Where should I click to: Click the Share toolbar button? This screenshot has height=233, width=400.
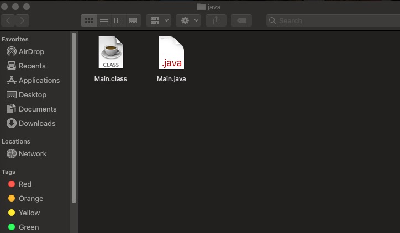[x=215, y=20]
